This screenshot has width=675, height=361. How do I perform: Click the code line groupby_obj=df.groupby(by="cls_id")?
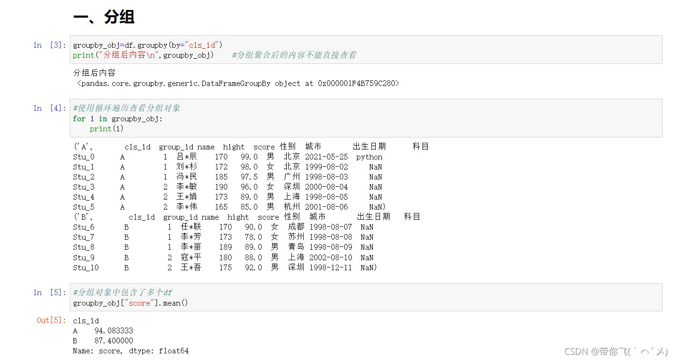coord(148,45)
